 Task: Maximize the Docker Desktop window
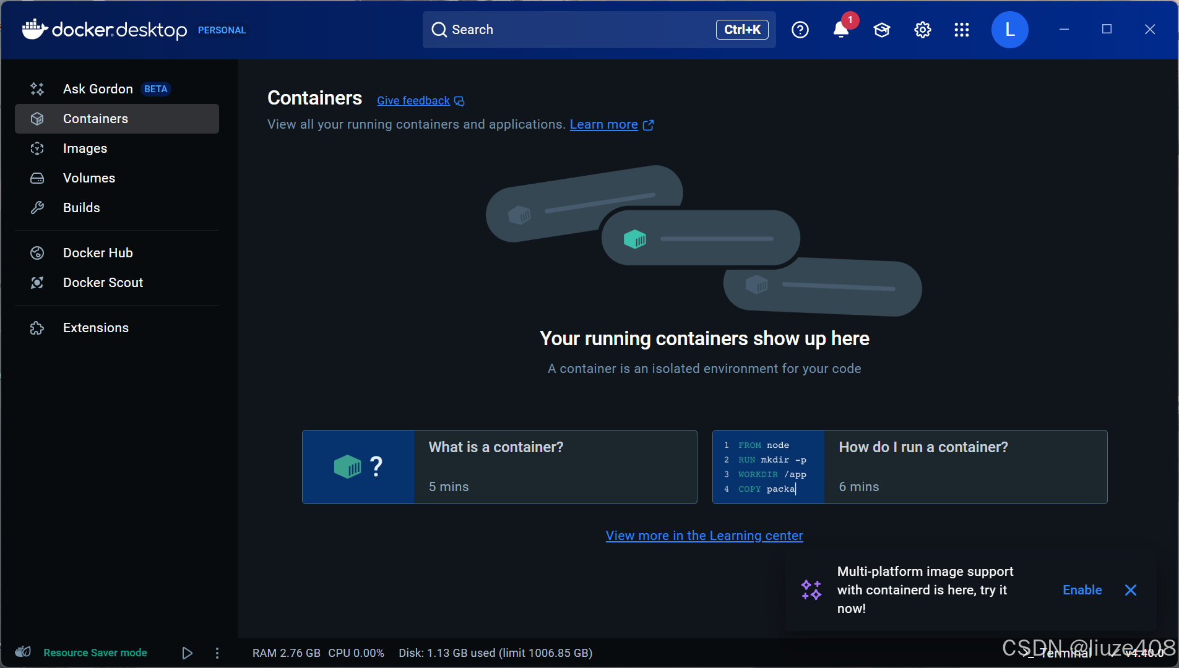(1107, 29)
